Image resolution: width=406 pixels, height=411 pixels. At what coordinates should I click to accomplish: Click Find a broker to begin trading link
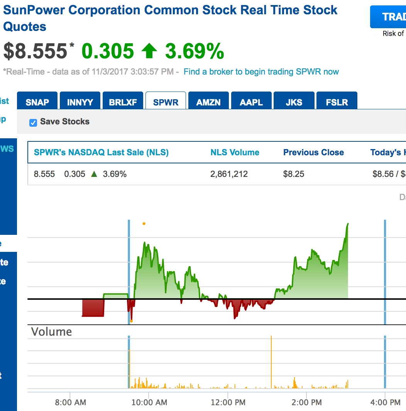[x=261, y=71]
